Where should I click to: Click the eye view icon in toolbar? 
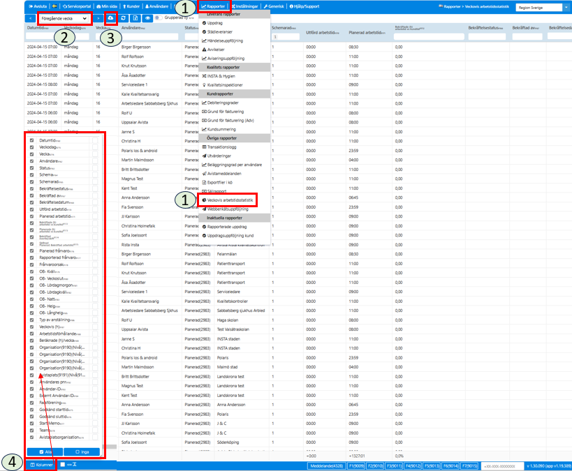click(147, 18)
